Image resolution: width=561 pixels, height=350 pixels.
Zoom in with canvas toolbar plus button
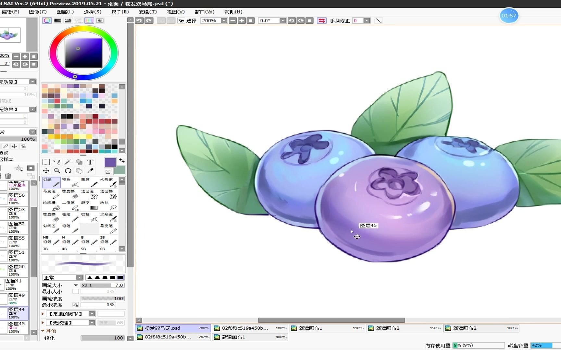pyautogui.click(x=242, y=20)
